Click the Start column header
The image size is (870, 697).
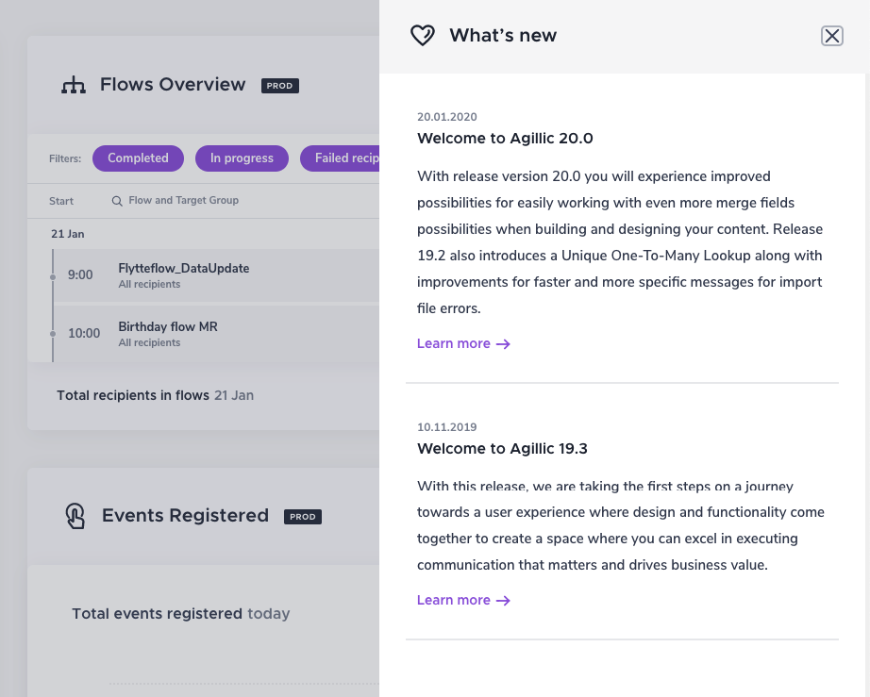click(x=61, y=201)
